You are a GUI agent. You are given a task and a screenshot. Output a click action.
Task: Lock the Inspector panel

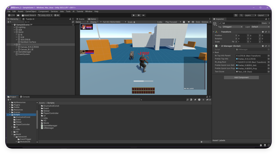tap(266, 19)
